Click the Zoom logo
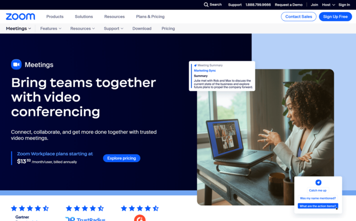Image resolution: width=356 pixels, height=221 pixels. [20, 17]
